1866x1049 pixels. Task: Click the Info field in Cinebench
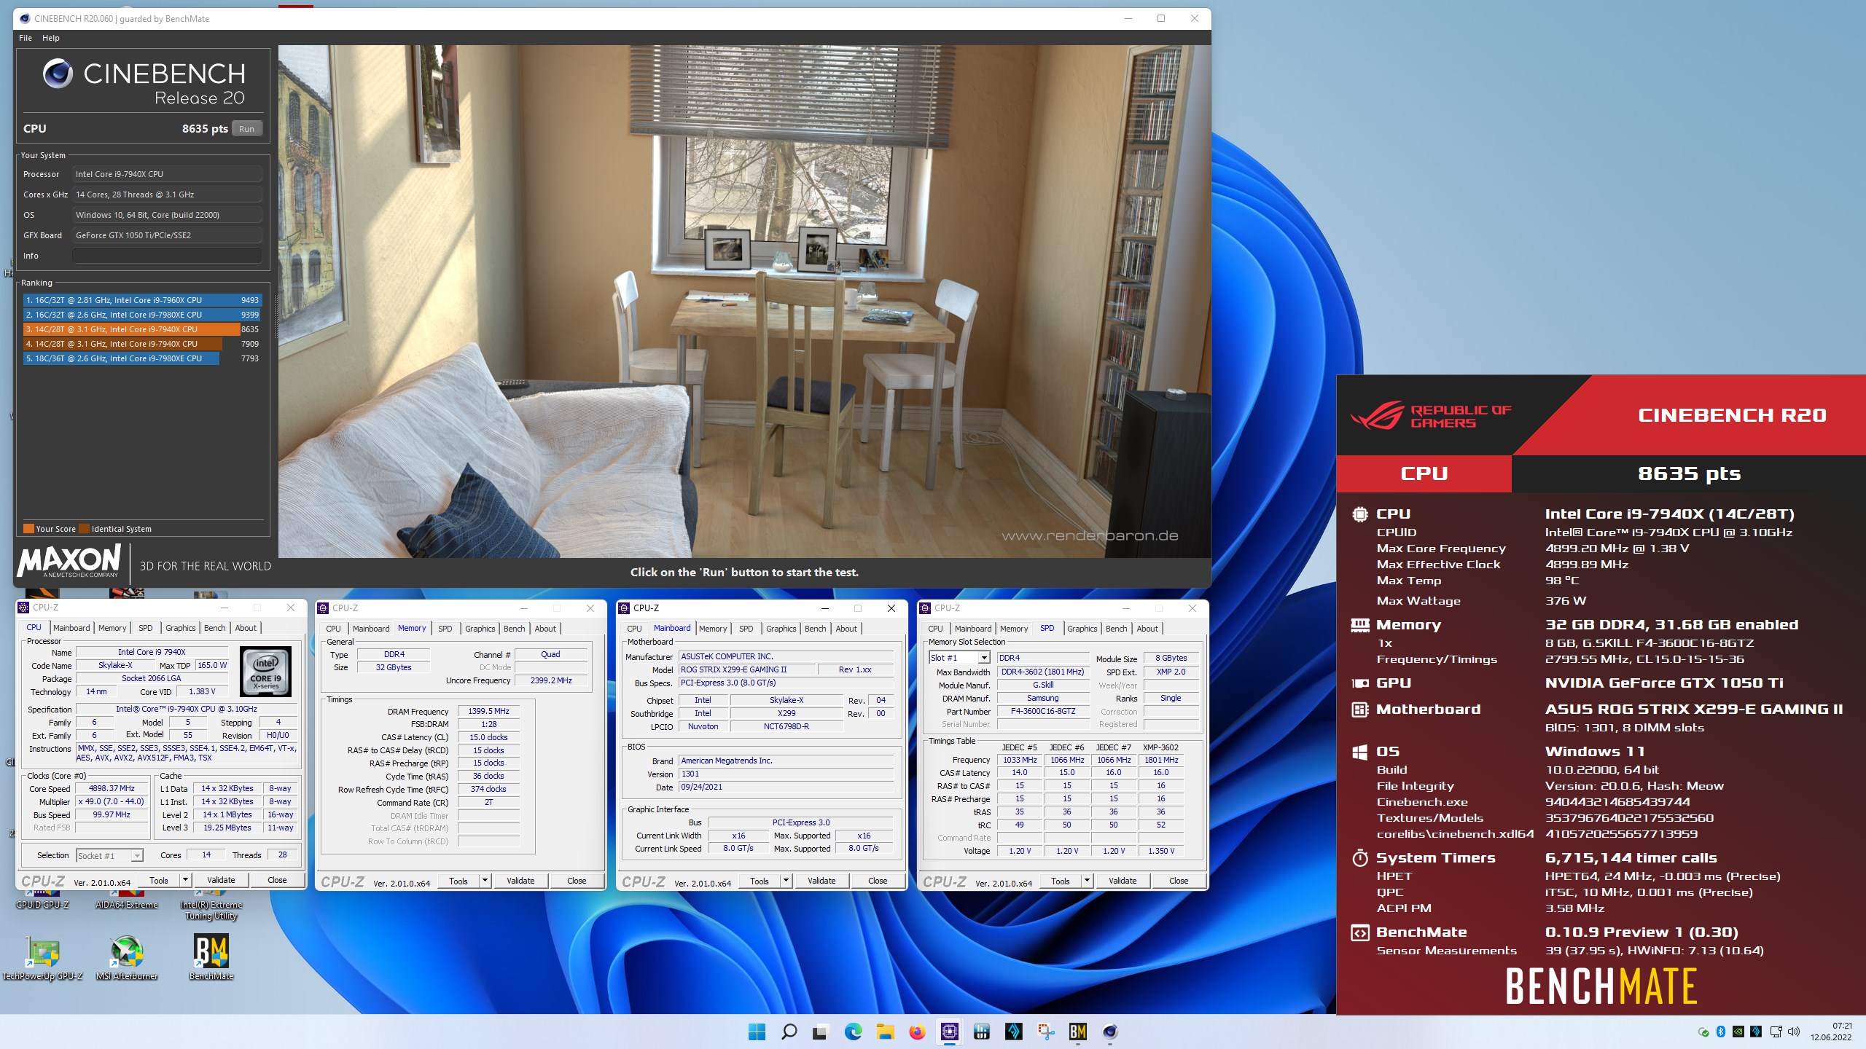(x=167, y=256)
